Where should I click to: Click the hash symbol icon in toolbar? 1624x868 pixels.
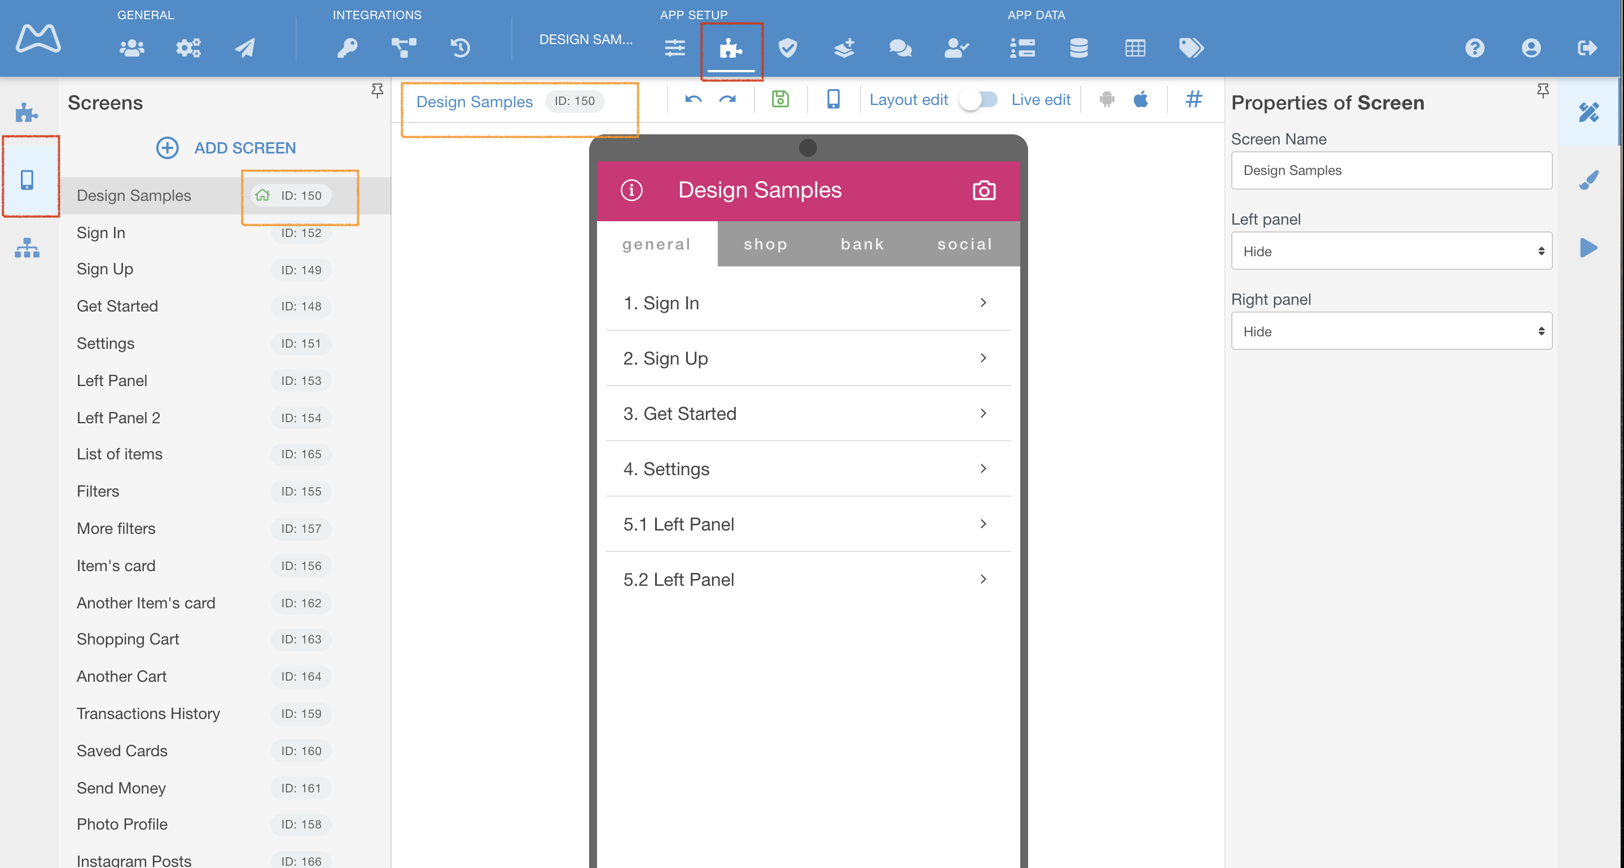click(x=1194, y=99)
